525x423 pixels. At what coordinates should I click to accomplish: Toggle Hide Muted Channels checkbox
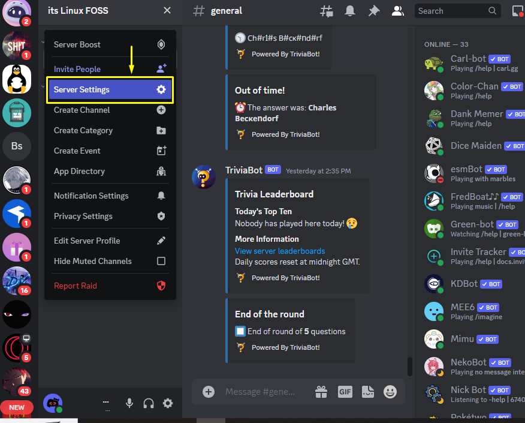tap(161, 261)
